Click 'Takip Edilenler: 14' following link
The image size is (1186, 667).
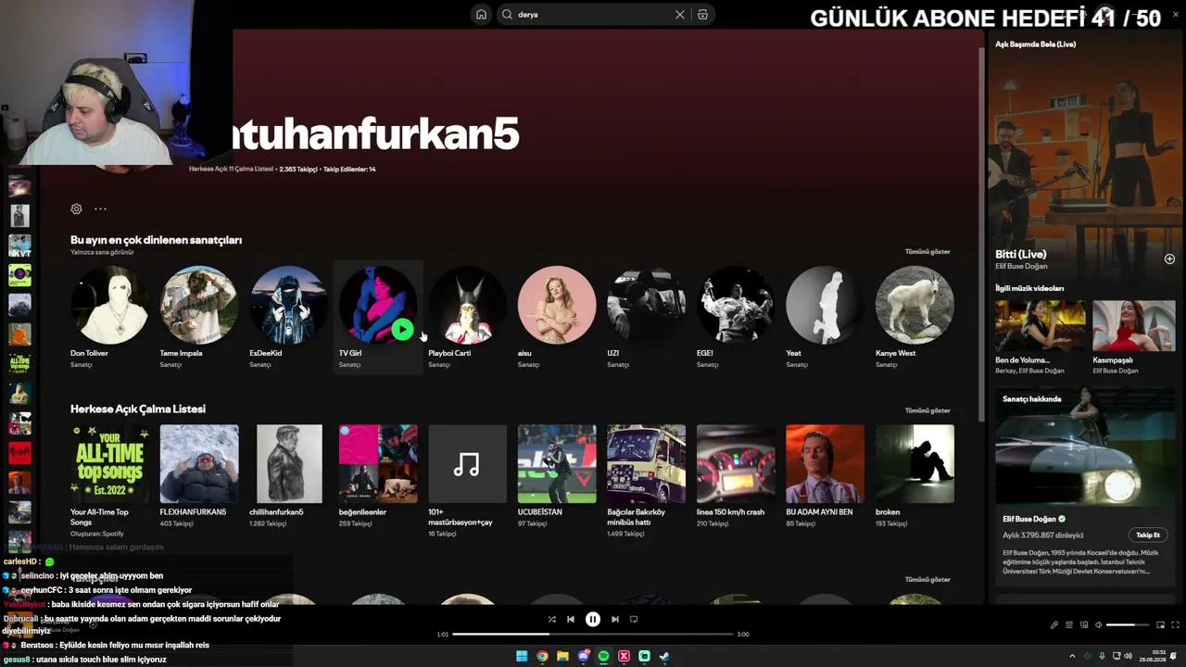[x=349, y=170]
